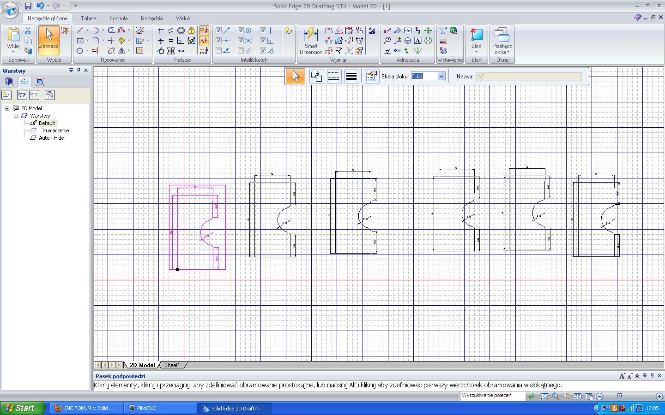Toggle the IntelliSketch midpoint checkbox
The height and width of the screenshot is (415, 665).
click(219, 41)
